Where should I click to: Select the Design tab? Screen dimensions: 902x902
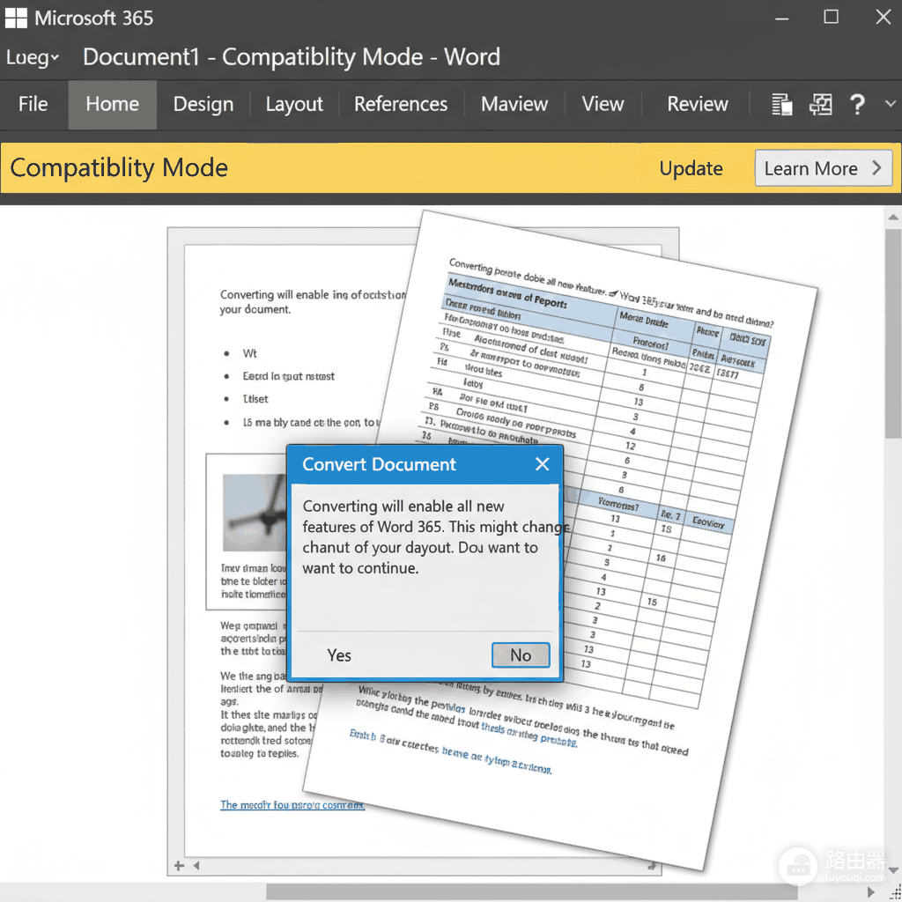[x=203, y=104]
